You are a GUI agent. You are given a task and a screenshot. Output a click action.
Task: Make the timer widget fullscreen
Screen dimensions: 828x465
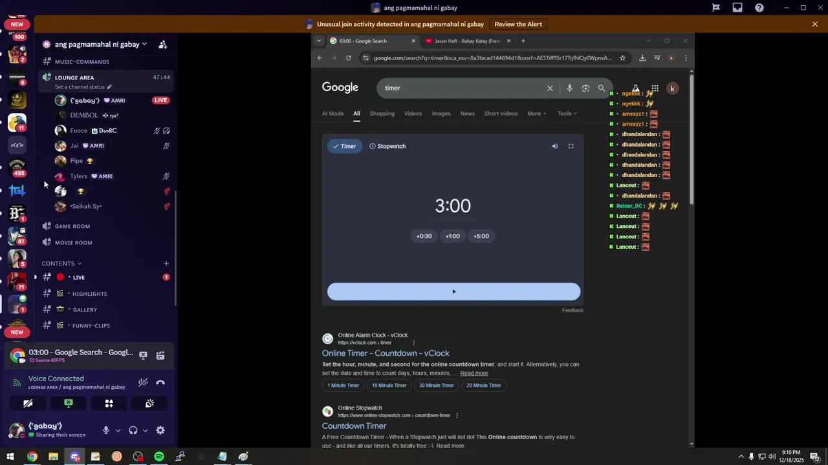coord(571,147)
